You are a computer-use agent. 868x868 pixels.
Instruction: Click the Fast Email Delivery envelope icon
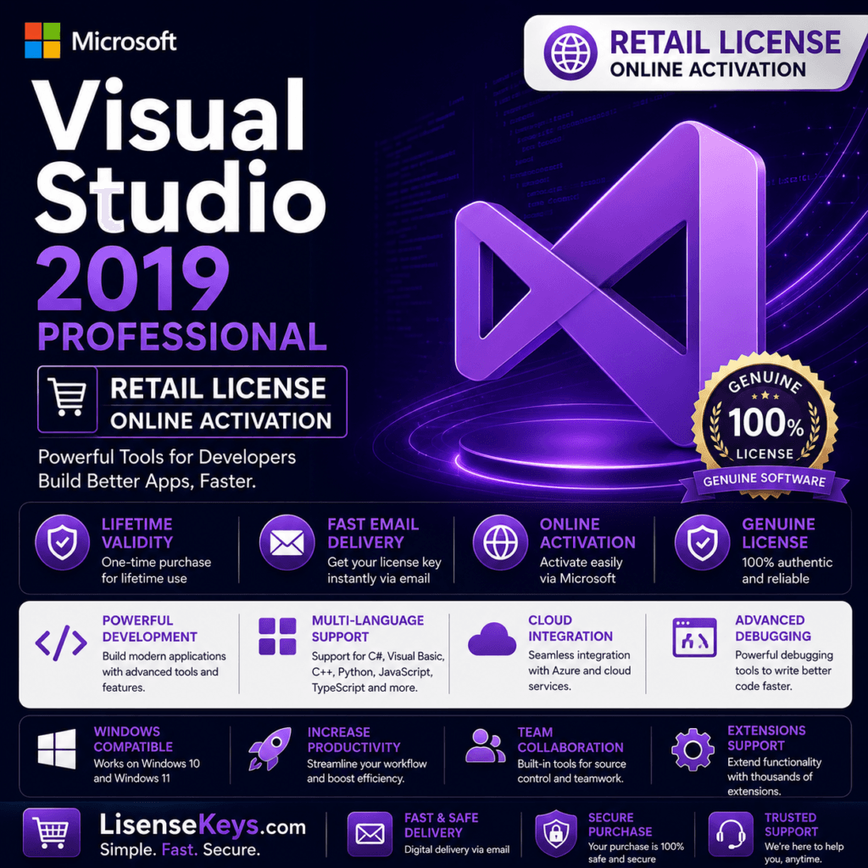[287, 542]
